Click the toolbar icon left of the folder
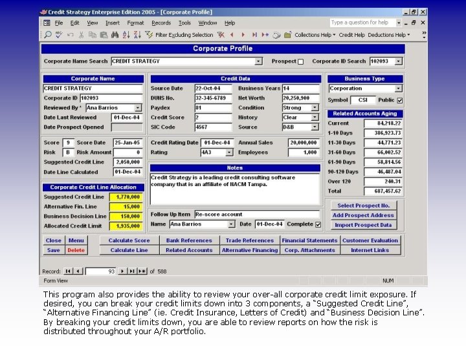 click(x=277, y=36)
